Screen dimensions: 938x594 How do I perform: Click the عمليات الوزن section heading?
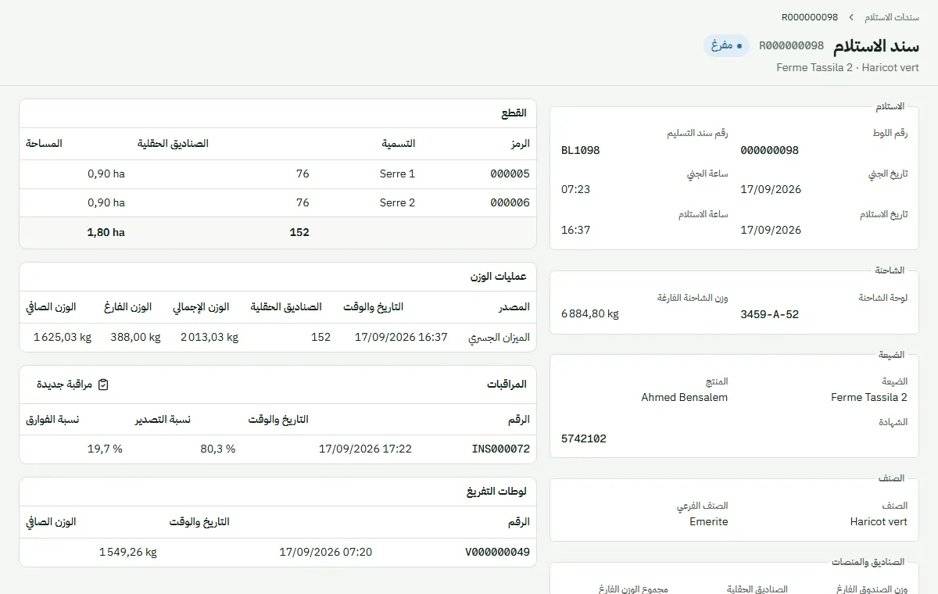coord(499,277)
